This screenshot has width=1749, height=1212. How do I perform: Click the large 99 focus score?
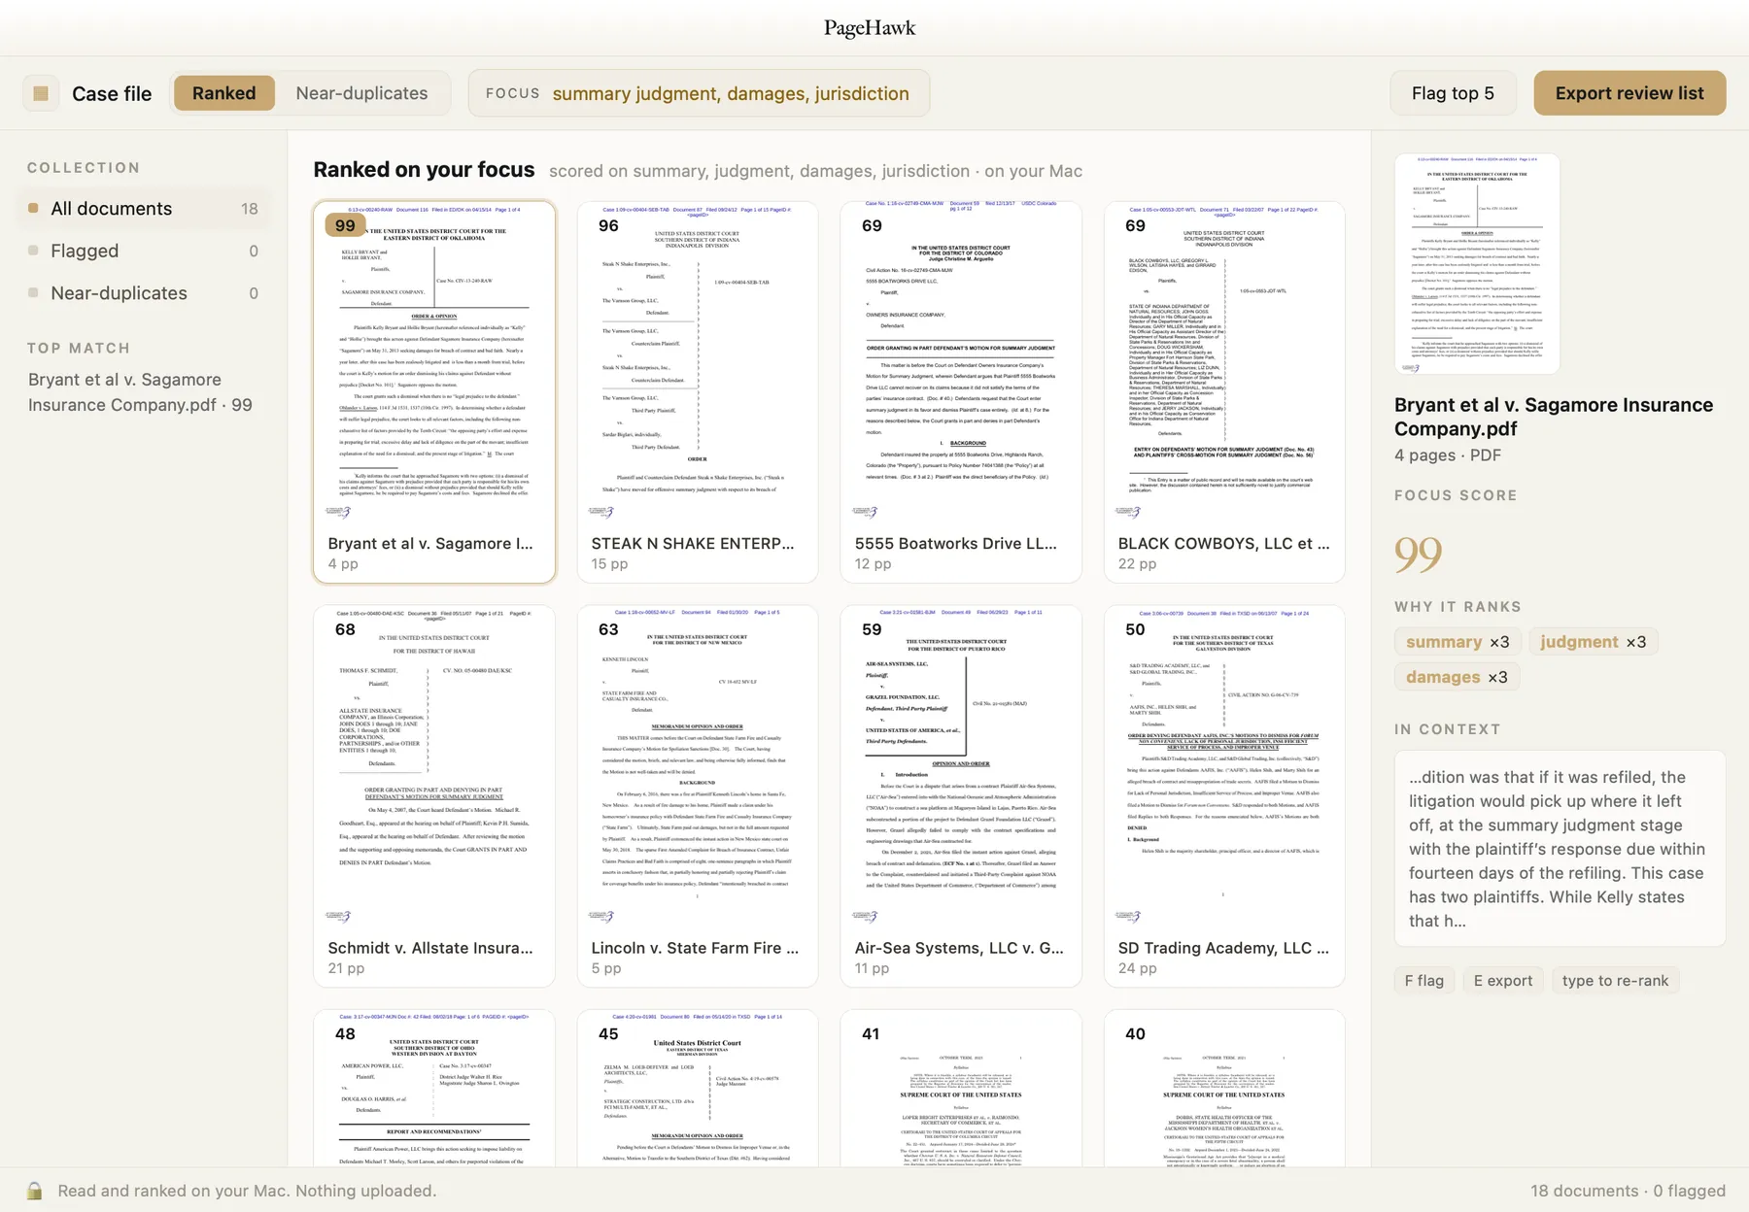[1418, 555]
